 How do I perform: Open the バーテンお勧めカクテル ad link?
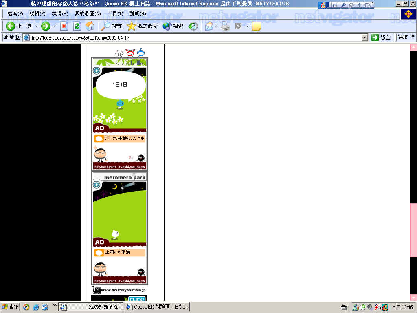click(x=120, y=139)
